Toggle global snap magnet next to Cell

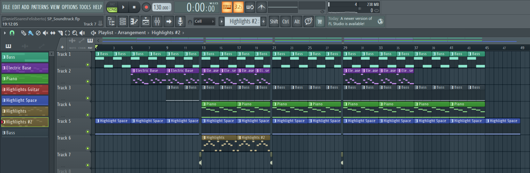[190, 22]
